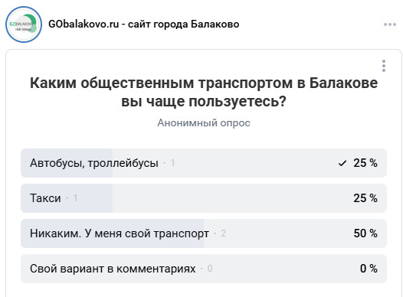This screenshot has width=403, height=297.
Task: Click vote count 2 beside own transport option
Action: click(x=224, y=233)
